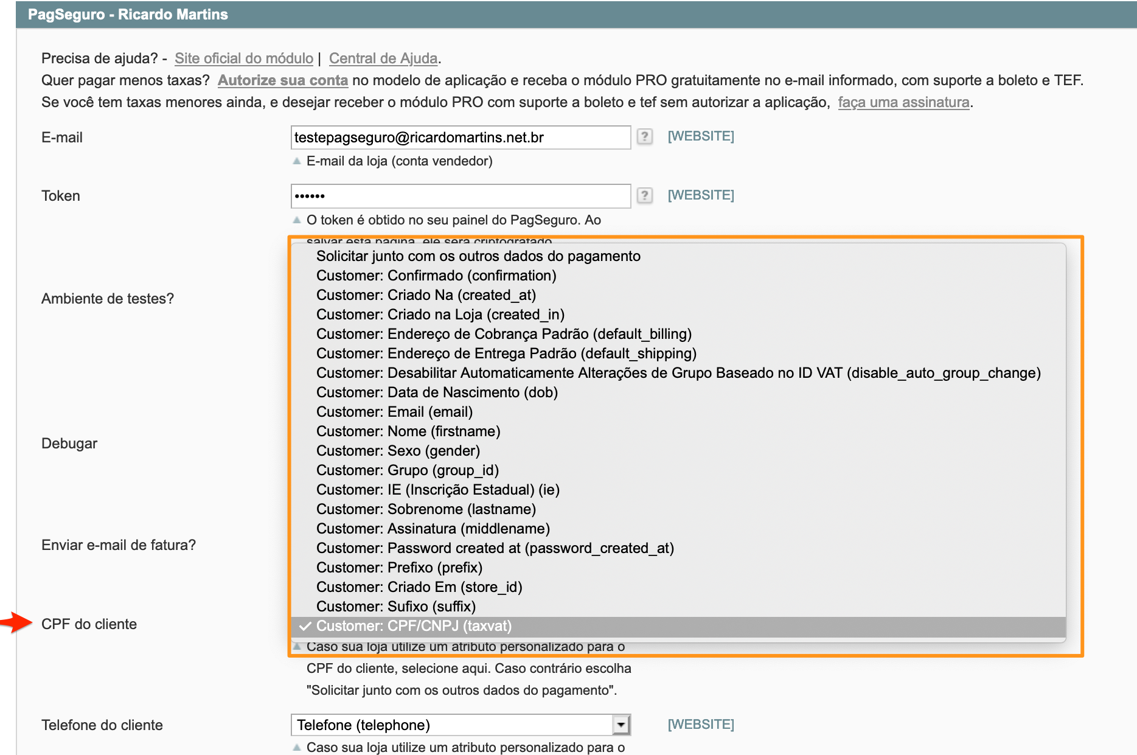Click the help icon beside E-mail field
Image resolution: width=1137 pixels, height=755 pixels.
point(645,136)
